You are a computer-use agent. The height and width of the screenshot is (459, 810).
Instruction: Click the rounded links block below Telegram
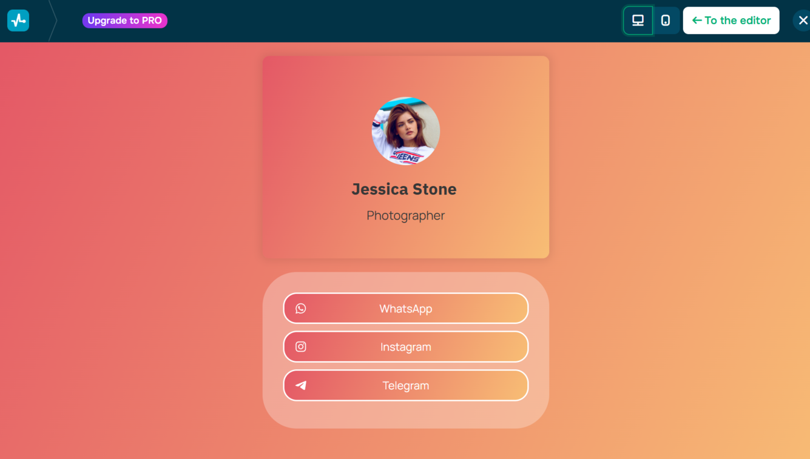coord(406,415)
